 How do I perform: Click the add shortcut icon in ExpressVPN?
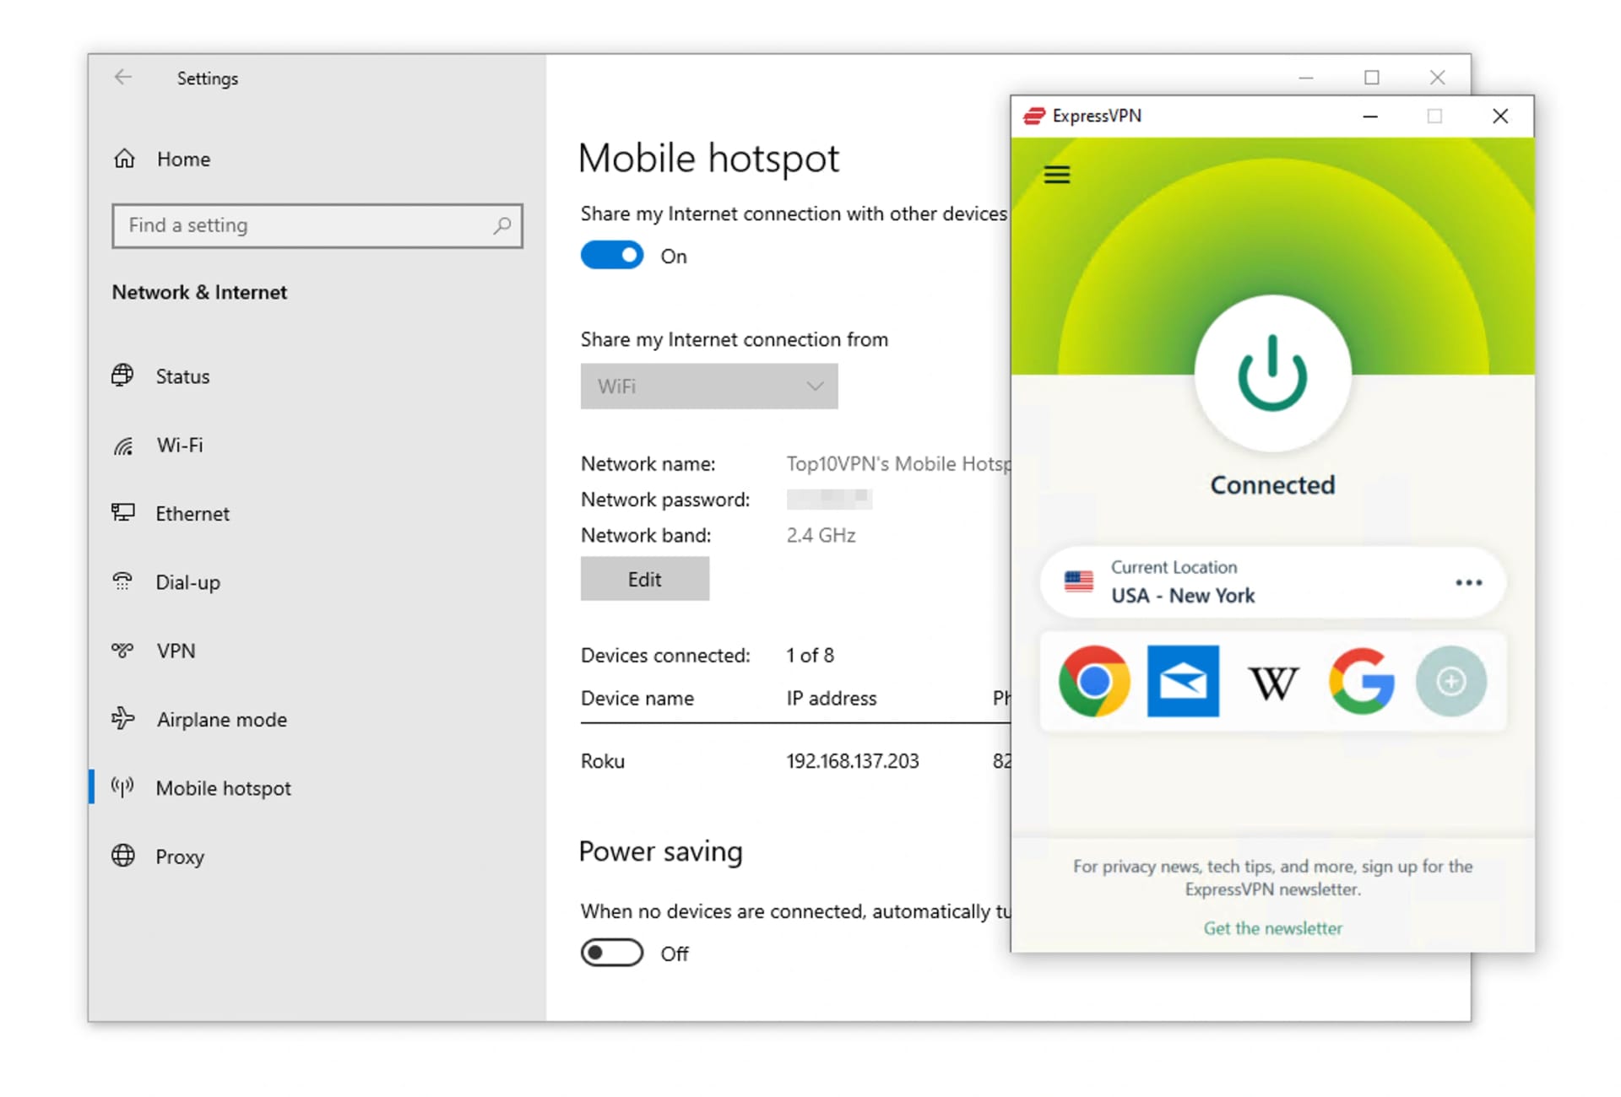tap(1450, 681)
